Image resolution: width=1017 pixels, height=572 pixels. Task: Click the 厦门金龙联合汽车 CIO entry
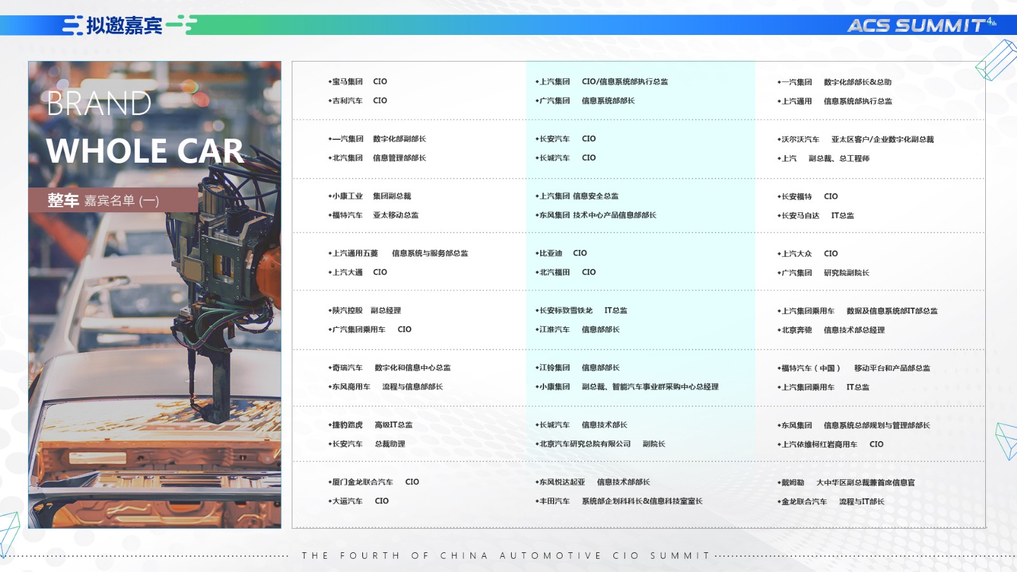tap(374, 482)
